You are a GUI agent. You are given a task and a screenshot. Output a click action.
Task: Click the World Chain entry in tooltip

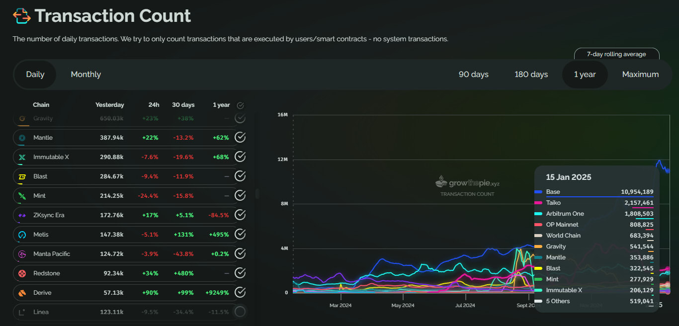pyautogui.click(x=563, y=236)
